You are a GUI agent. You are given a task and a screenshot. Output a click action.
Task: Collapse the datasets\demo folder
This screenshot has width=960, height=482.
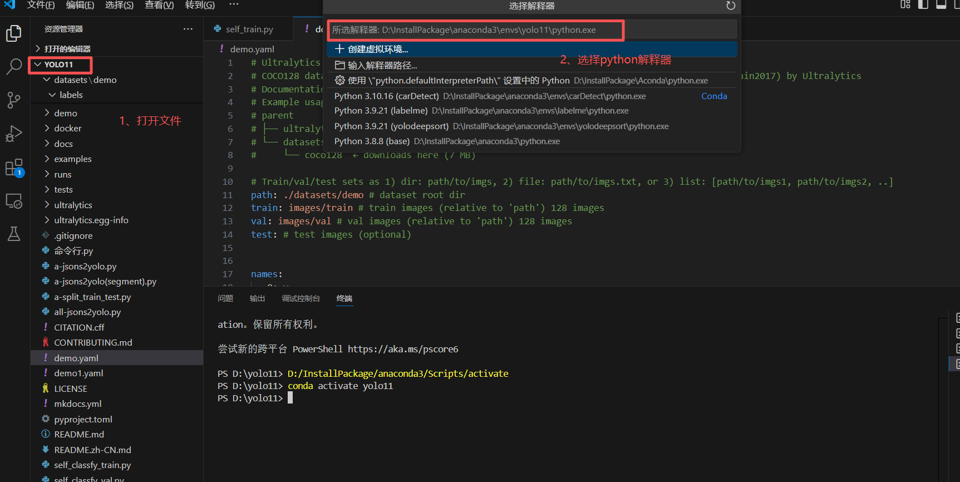117,80
